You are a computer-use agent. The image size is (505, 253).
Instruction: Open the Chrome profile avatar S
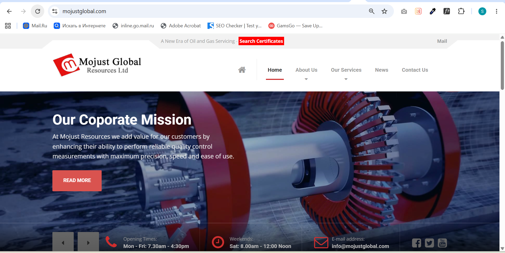click(x=482, y=11)
